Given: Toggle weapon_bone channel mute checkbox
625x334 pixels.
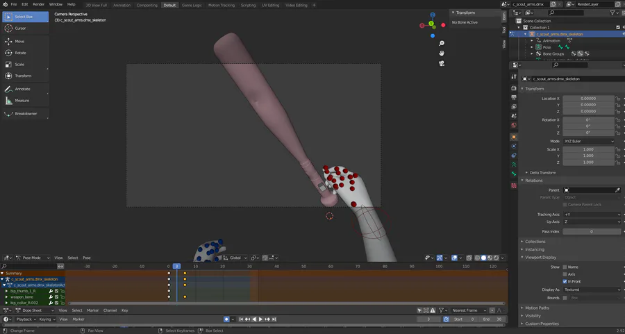Looking at the screenshot, I should pos(57,297).
